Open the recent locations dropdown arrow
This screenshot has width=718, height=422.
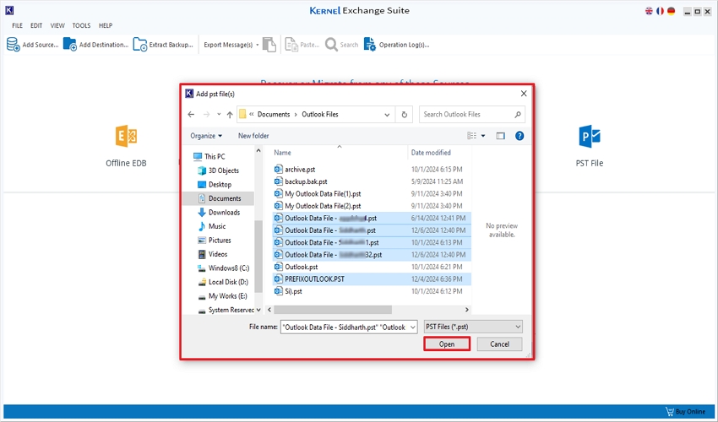point(219,115)
